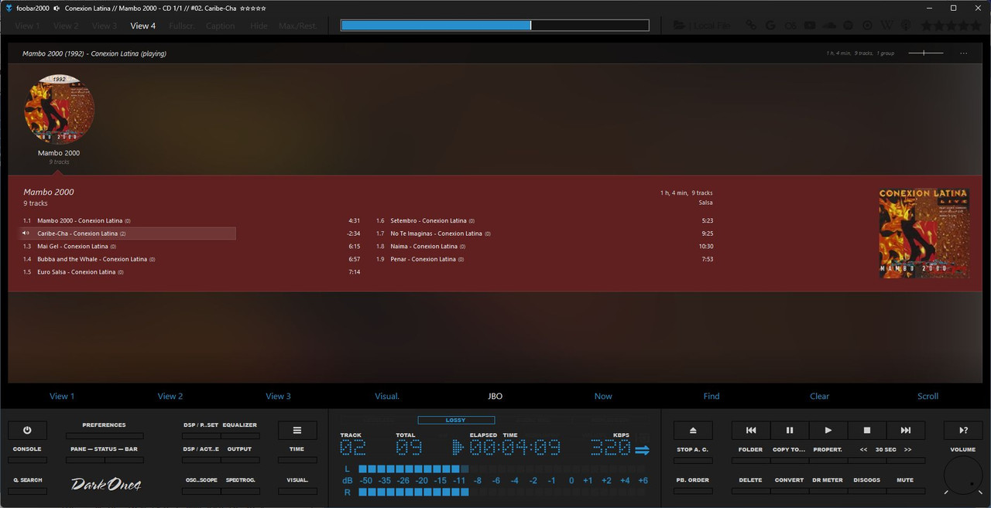The width and height of the screenshot is (991, 508).
Task: Set rating with the last star
Action: tap(976, 26)
